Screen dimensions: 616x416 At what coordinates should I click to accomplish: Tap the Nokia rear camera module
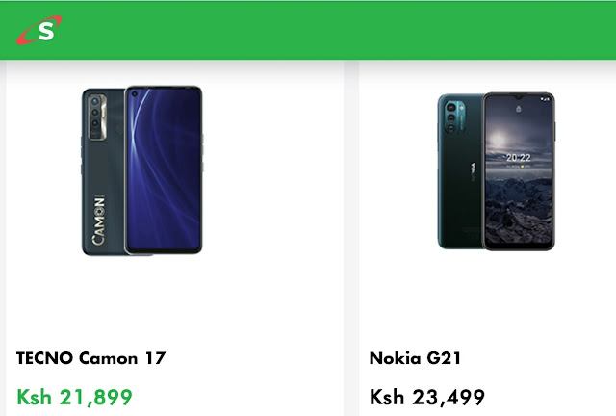[x=455, y=117]
